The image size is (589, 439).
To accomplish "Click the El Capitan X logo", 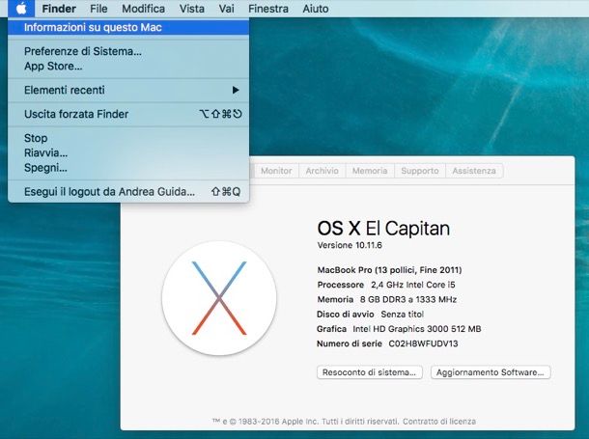I will [x=219, y=298].
